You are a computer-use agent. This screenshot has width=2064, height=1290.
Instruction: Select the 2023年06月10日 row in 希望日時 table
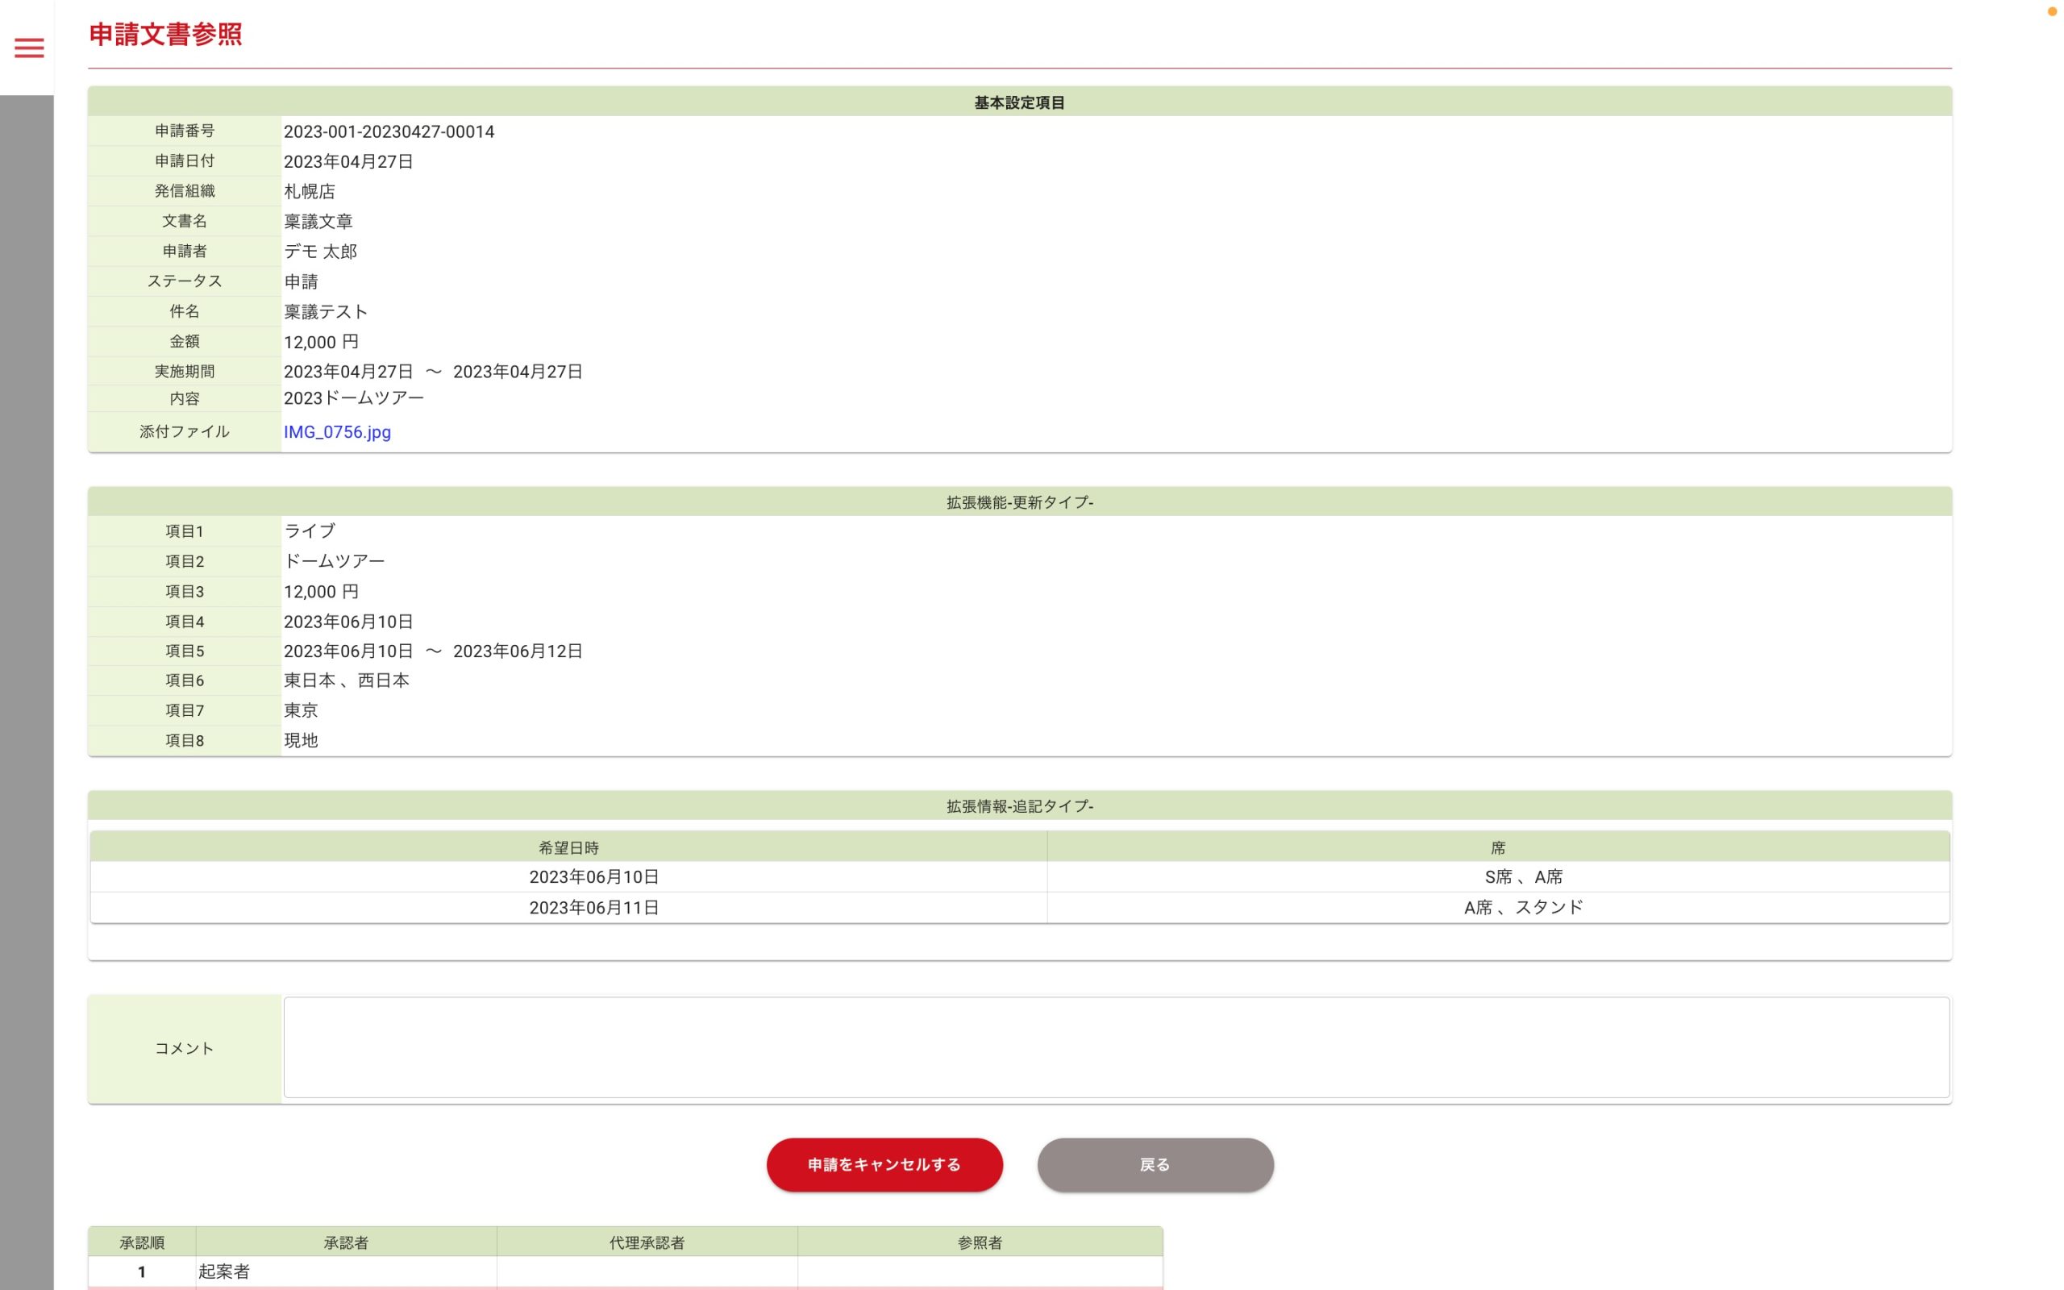point(593,877)
